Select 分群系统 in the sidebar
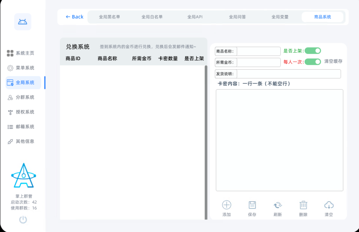 tap(23, 97)
